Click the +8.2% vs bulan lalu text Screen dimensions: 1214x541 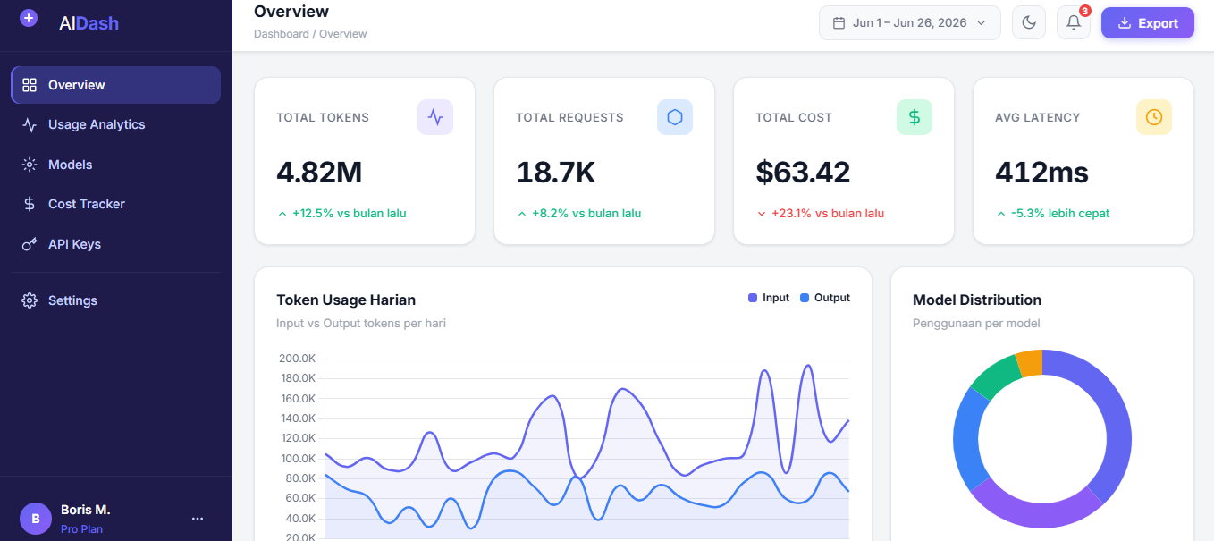click(586, 214)
